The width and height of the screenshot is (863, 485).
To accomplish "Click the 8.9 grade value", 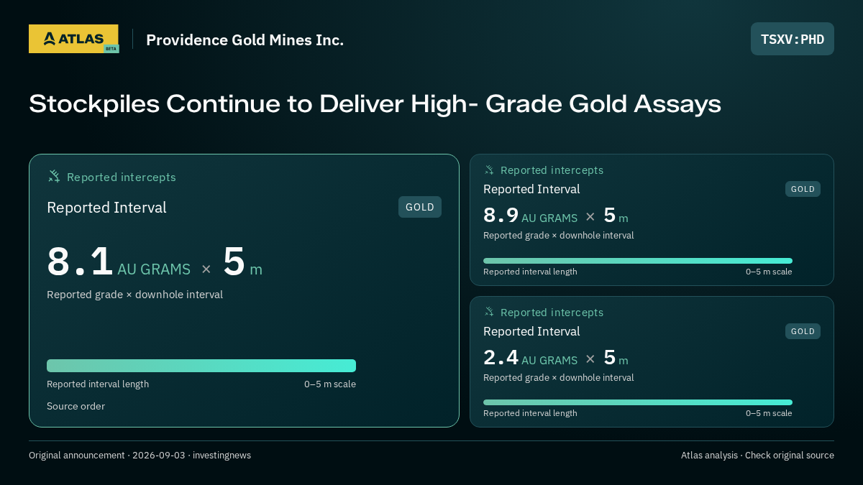I will point(501,215).
